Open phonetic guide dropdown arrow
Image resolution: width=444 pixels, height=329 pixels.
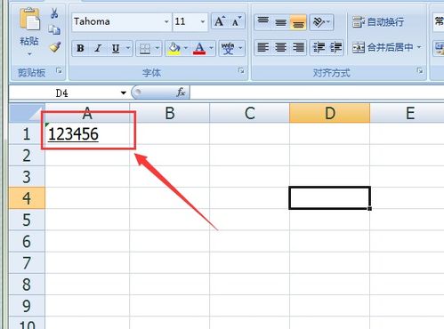pyautogui.click(x=240, y=48)
